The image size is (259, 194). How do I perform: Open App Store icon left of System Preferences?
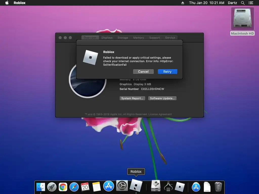click(x=109, y=186)
